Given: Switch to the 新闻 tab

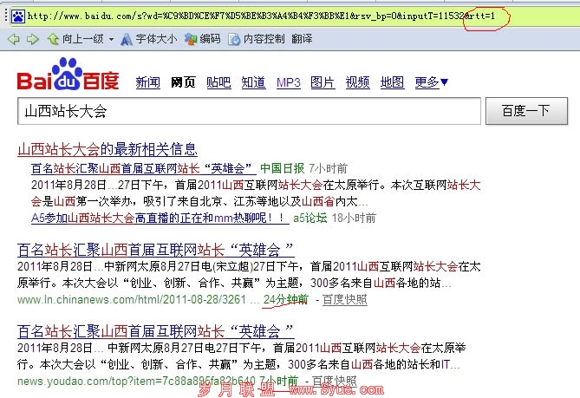Looking at the screenshot, I should pyautogui.click(x=147, y=82).
